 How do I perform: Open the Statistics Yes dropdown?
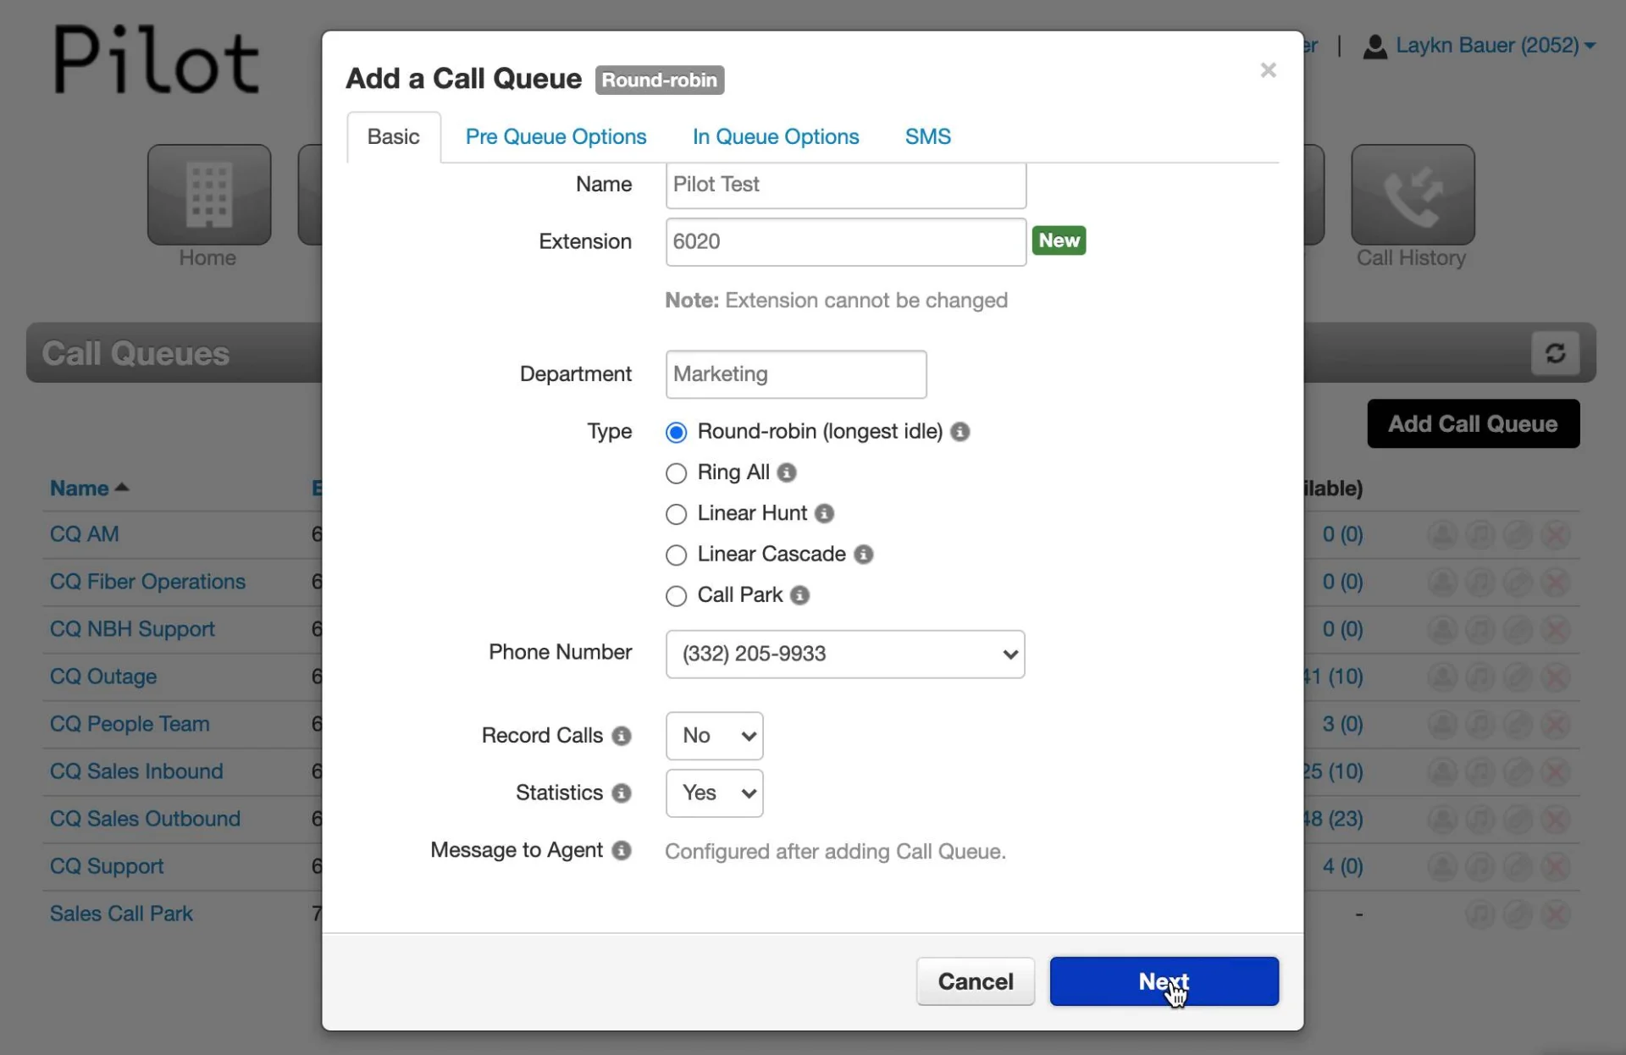point(714,793)
